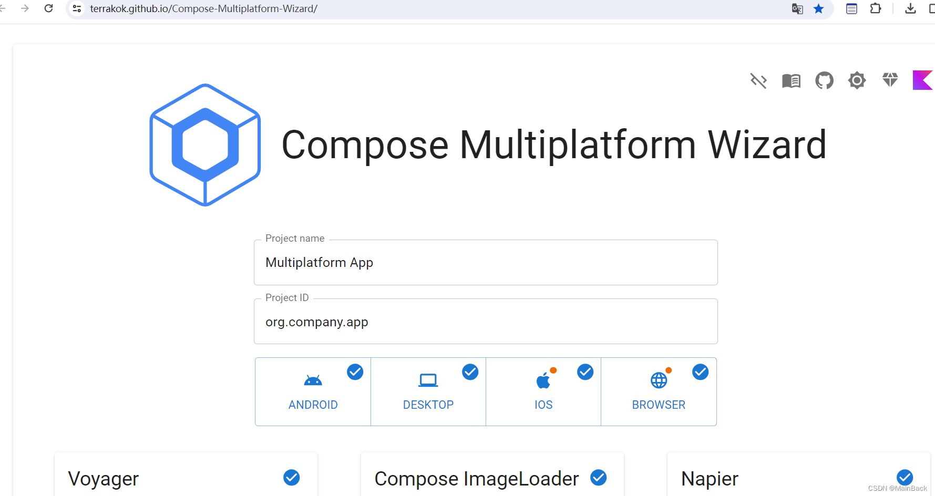Image resolution: width=935 pixels, height=496 pixels.
Task: Click the Android robot icon
Action: tap(313, 380)
